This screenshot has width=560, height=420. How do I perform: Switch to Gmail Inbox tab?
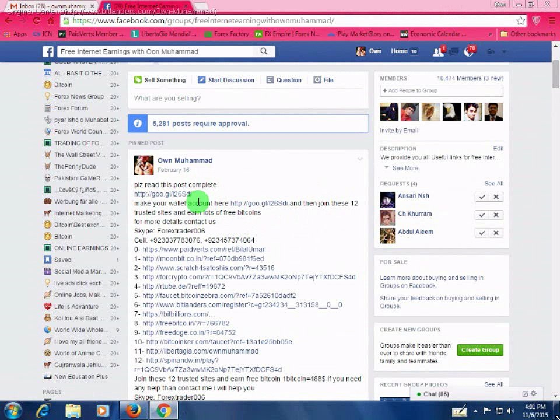point(52,6)
